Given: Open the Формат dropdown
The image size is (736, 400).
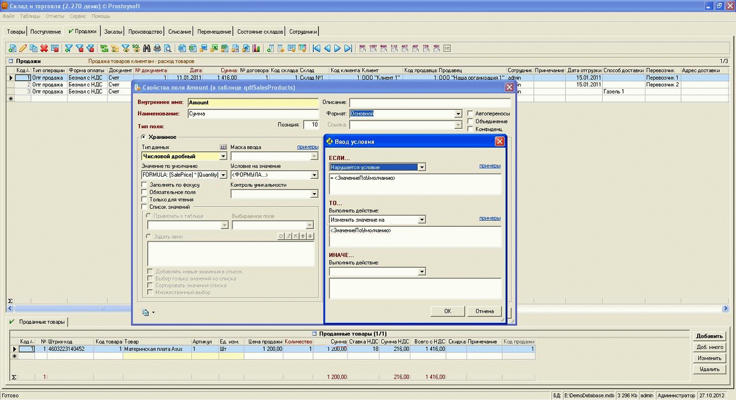Looking at the screenshot, I should [x=458, y=114].
